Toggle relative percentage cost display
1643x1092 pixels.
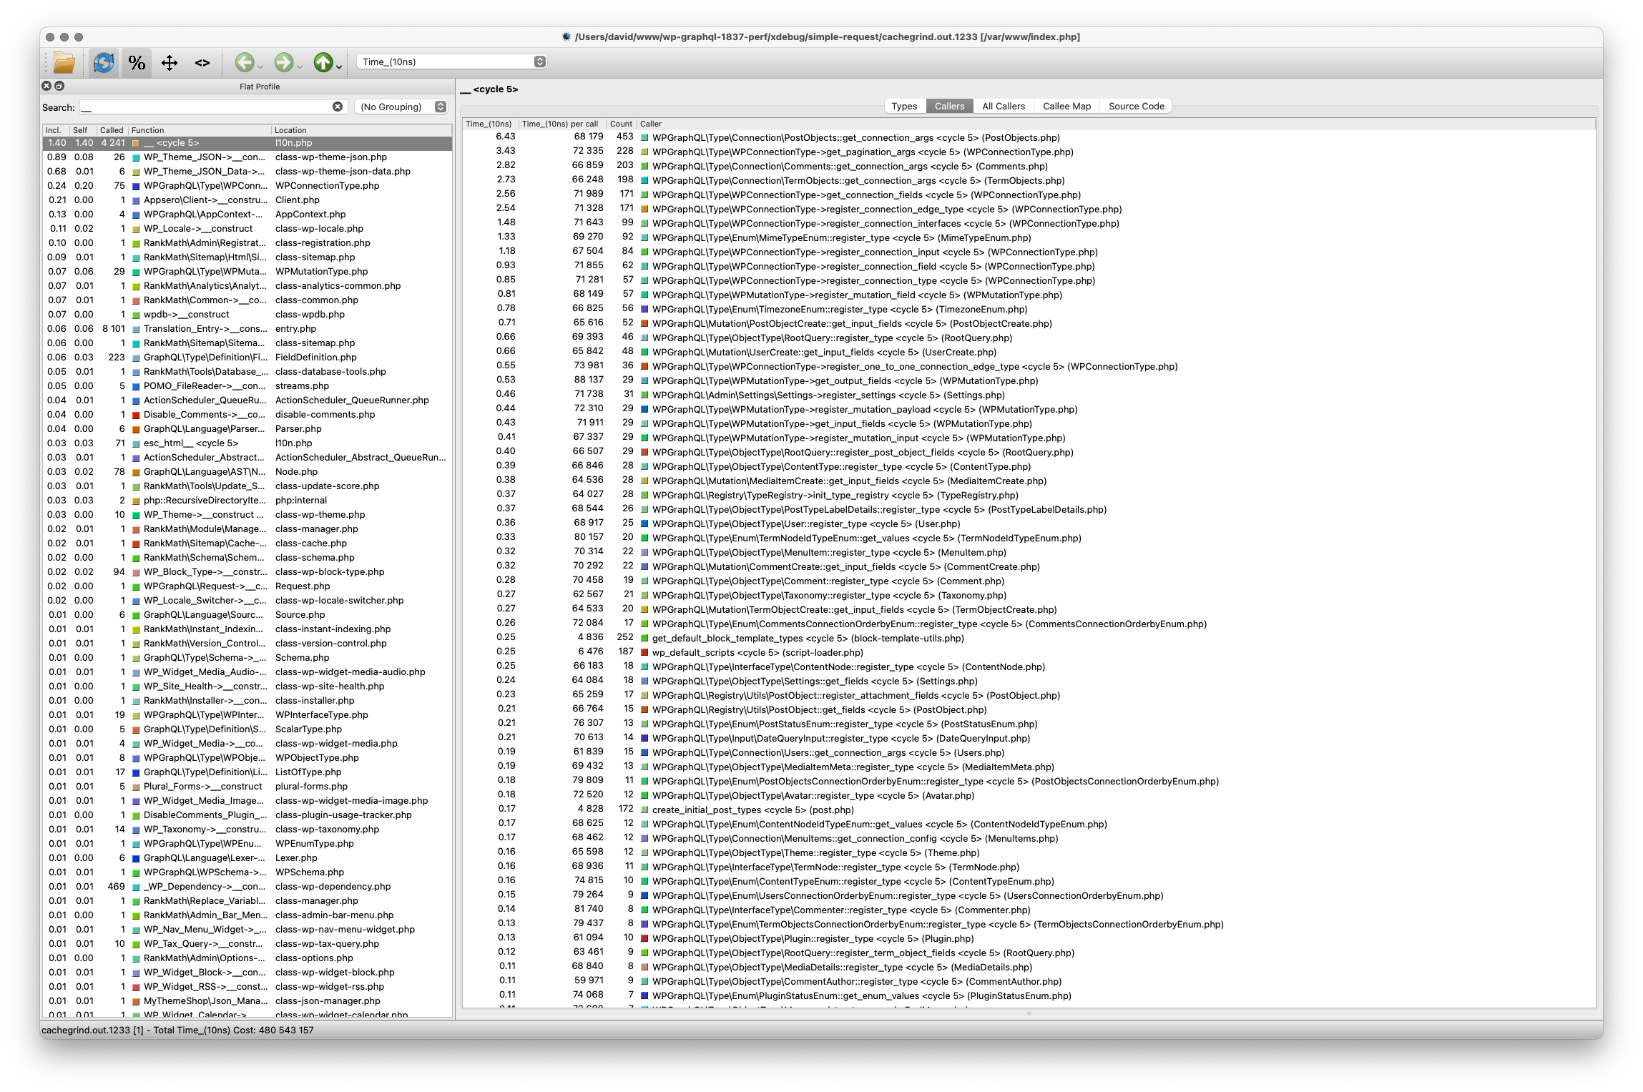pyautogui.click(x=137, y=63)
